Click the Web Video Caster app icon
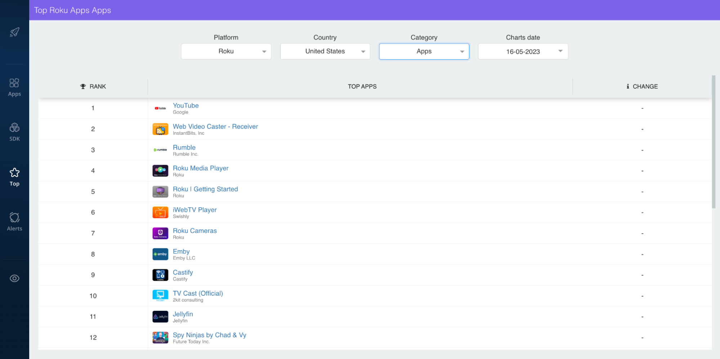Image resolution: width=720 pixels, height=359 pixels. 160,129
